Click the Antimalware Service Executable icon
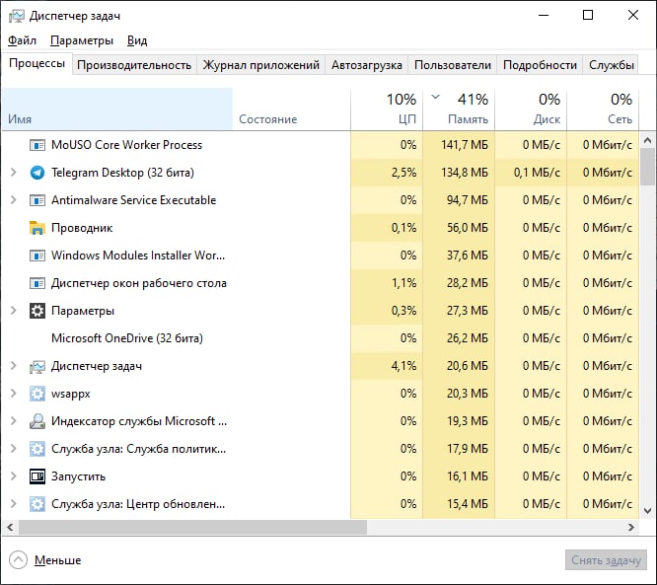This screenshot has width=657, height=585. (x=37, y=200)
